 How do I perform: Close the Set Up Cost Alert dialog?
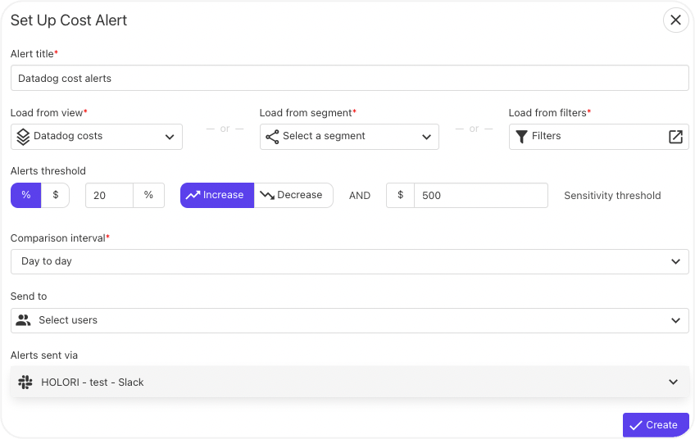click(675, 20)
